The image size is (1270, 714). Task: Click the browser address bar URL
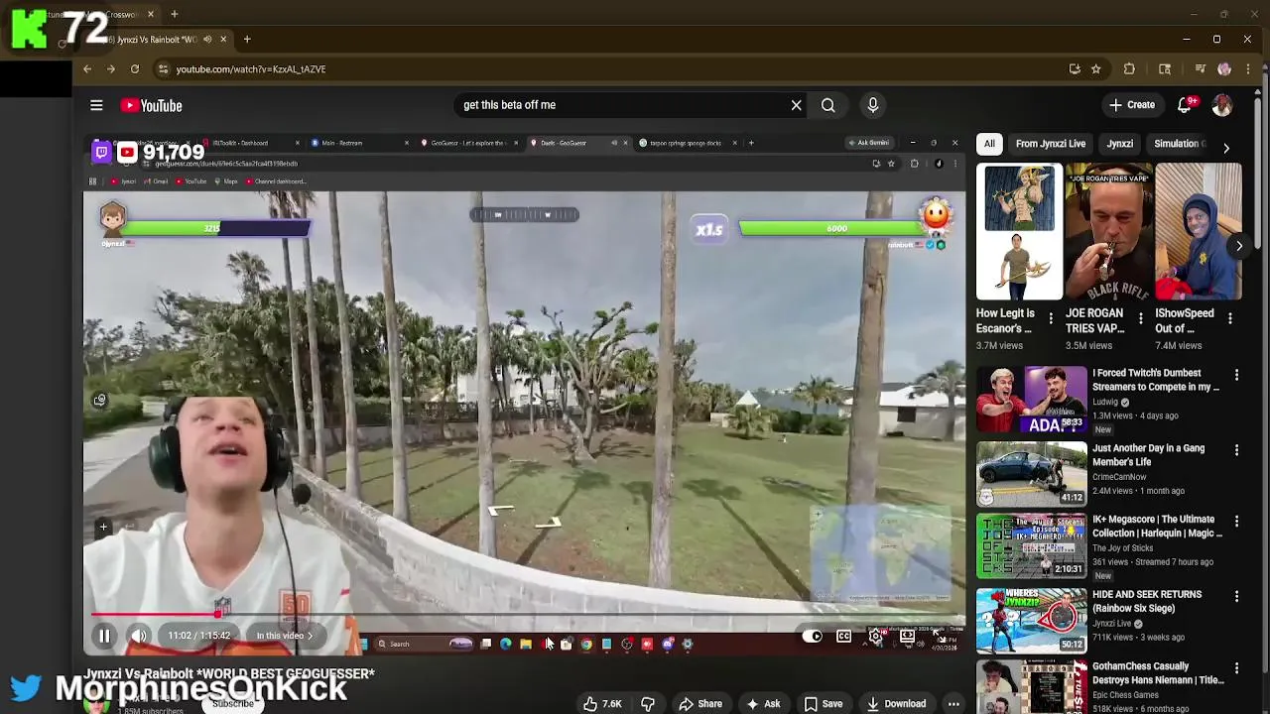tap(251, 69)
